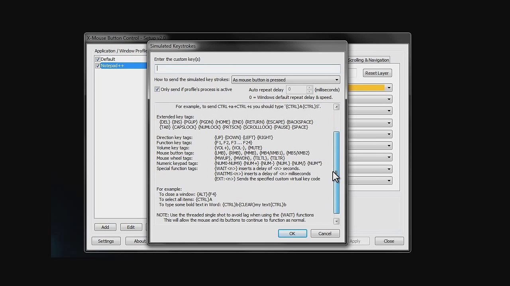Screen dimensions: 510x286
Task: Click the help text scrollbar up arrow
Action: coord(337,107)
